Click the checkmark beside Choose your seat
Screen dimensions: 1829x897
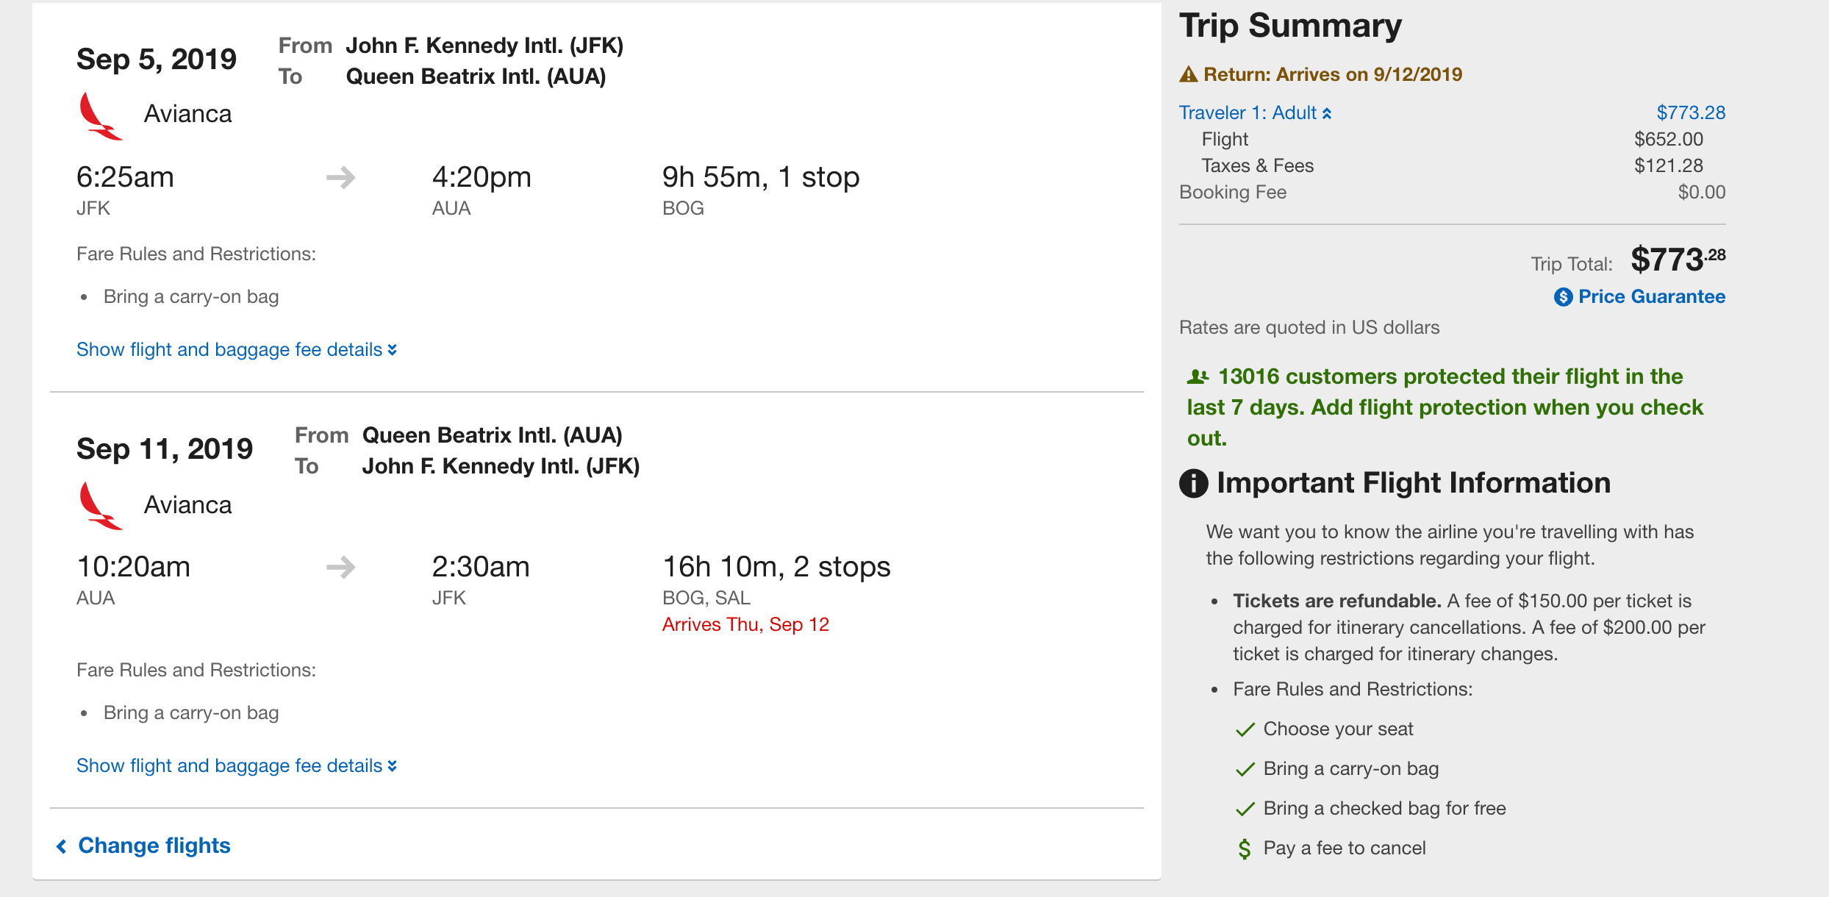pos(1245,729)
